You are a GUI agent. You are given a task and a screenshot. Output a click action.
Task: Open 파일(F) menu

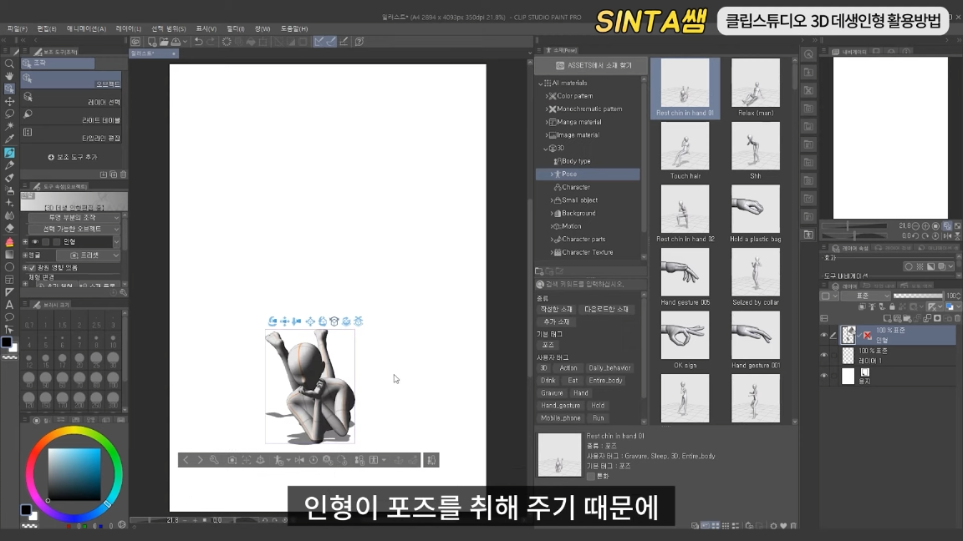coord(18,29)
